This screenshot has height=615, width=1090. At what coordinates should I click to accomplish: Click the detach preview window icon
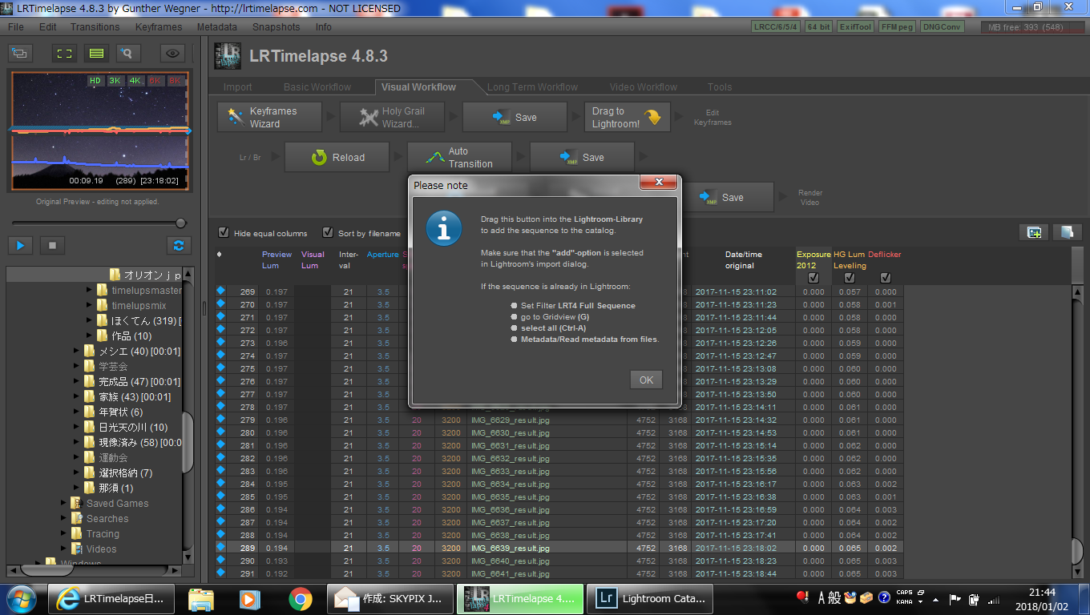20,54
